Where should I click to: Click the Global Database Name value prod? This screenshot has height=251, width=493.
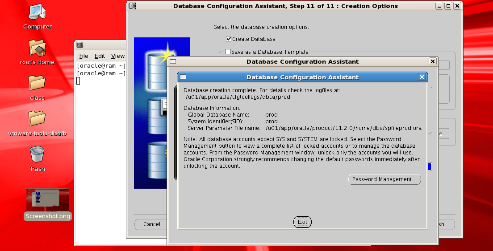272,115
